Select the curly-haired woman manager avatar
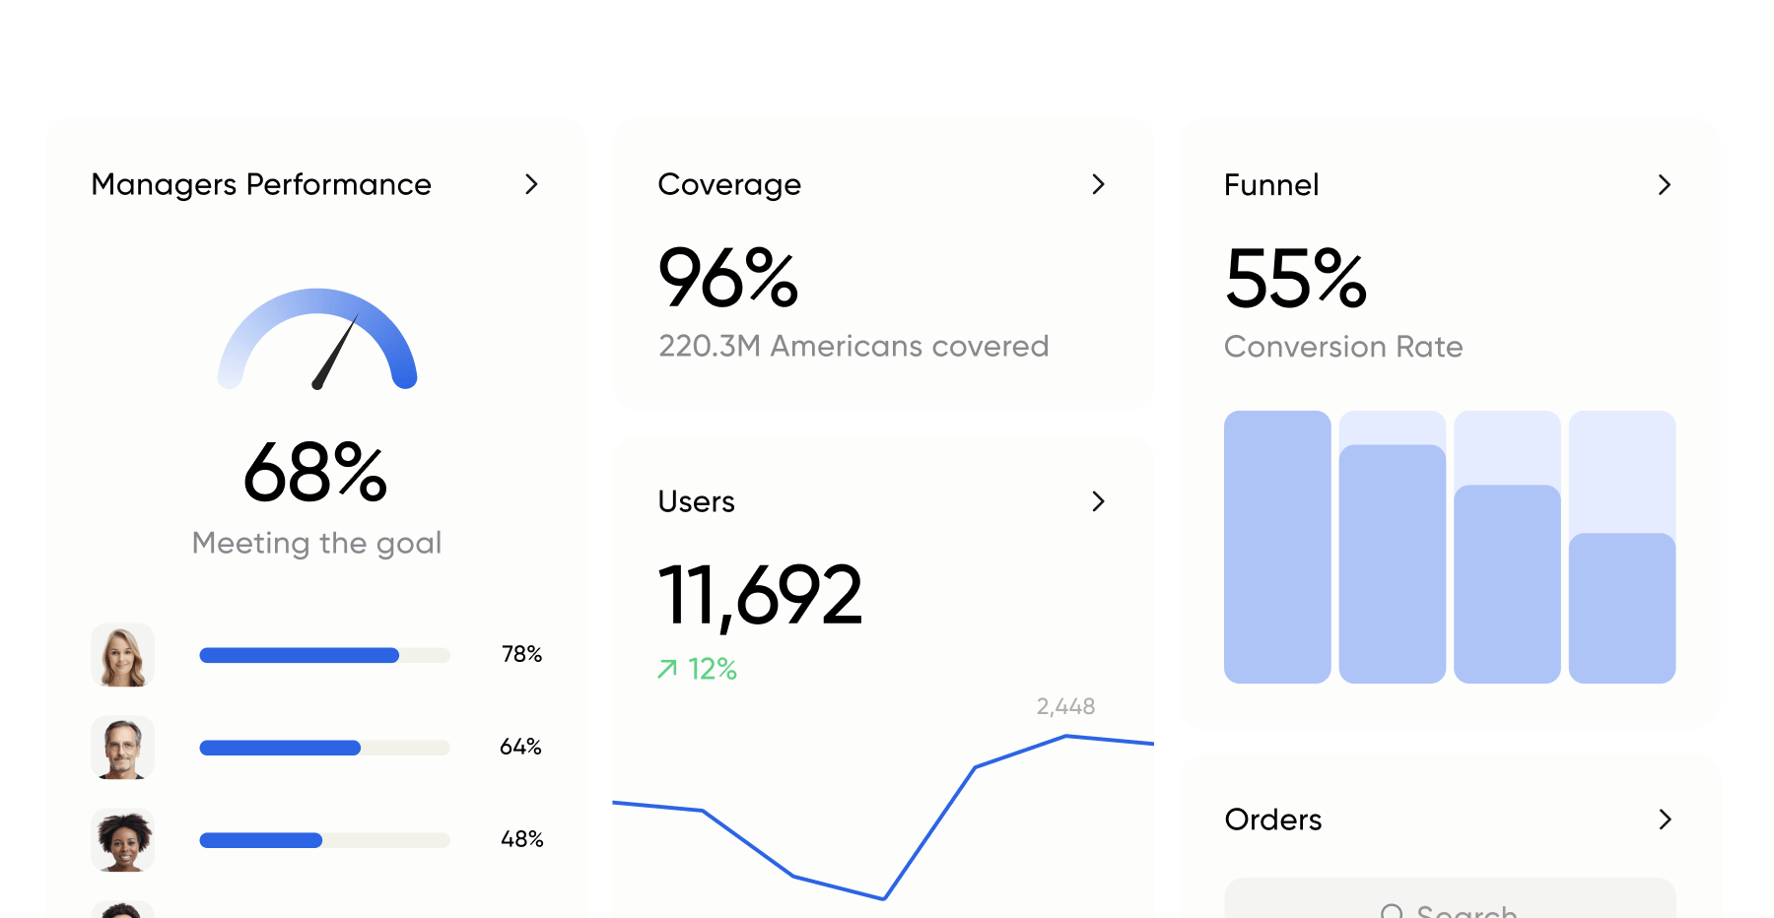Viewport: 1774px width, 918px height. (x=123, y=840)
